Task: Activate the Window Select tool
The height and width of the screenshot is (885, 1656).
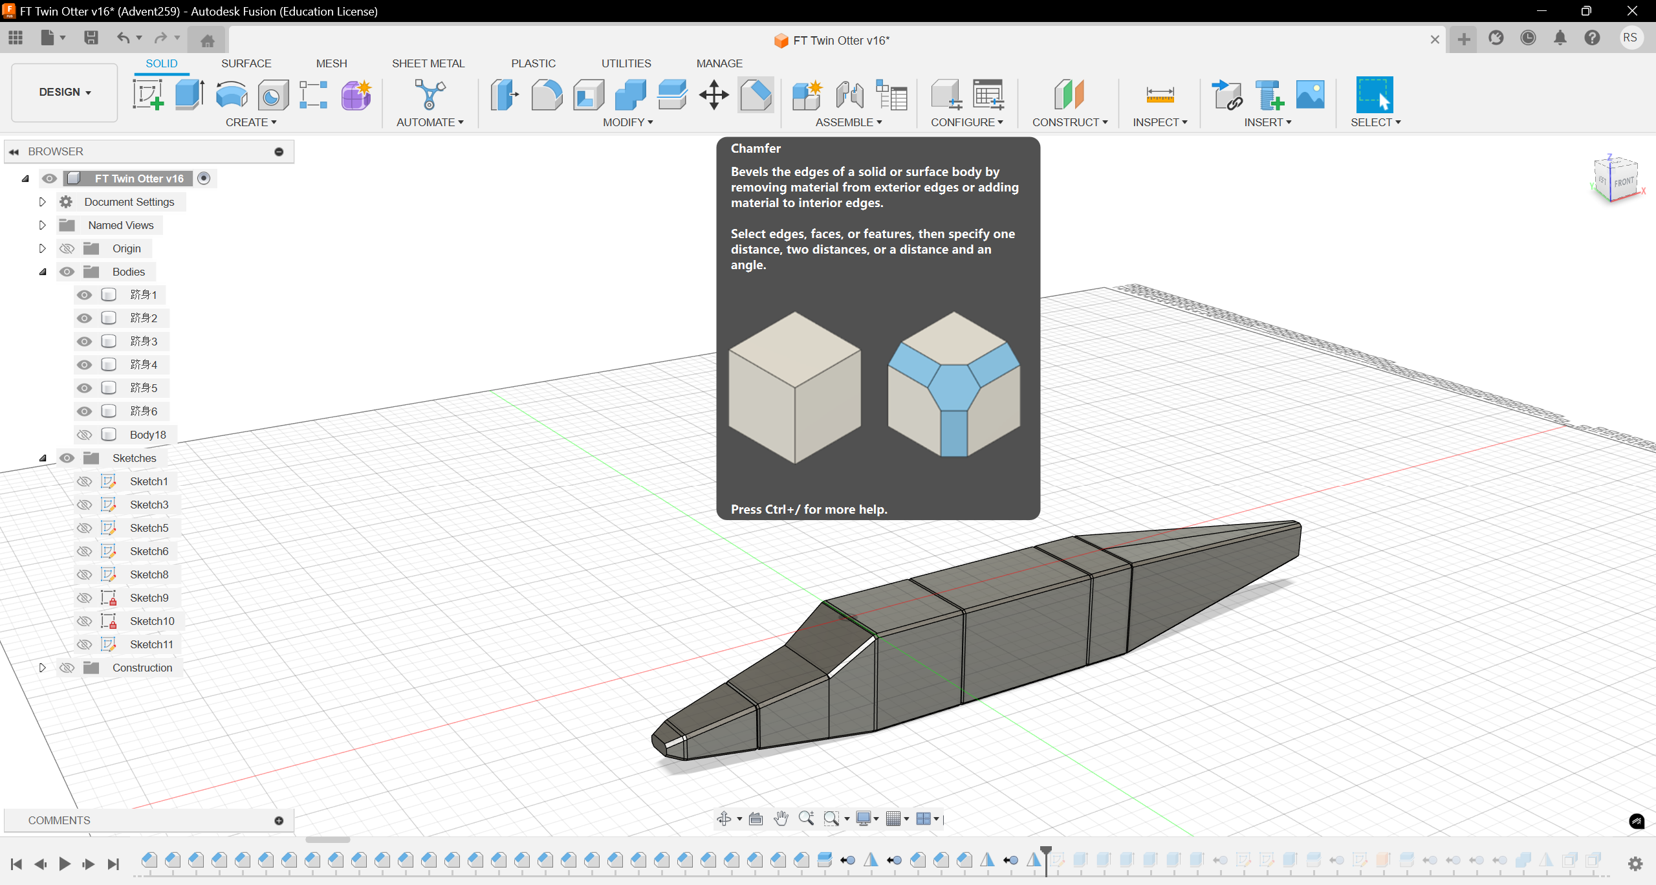Action: [1374, 95]
